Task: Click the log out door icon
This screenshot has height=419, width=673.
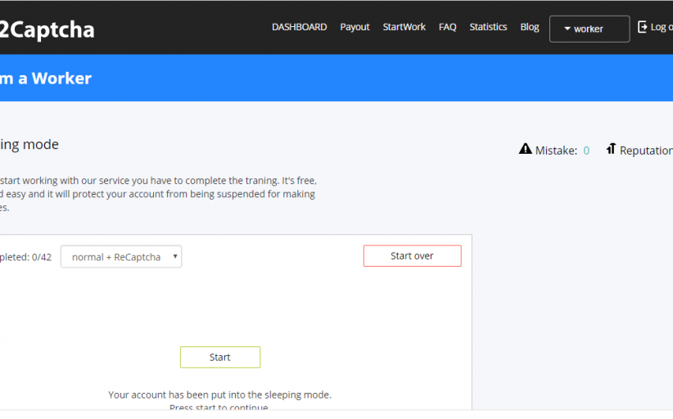Action: pyautogui.click(x=643, y=27)
